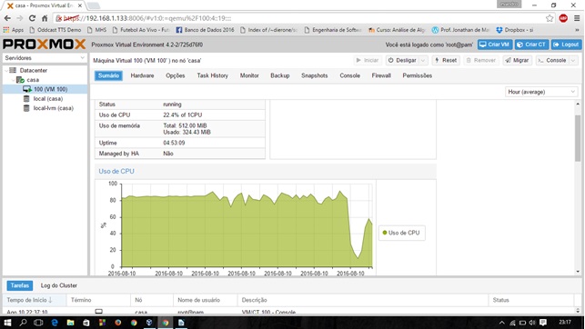585x329 pixels.
Task: Click the Criar VM button
Action: [495, 45]
